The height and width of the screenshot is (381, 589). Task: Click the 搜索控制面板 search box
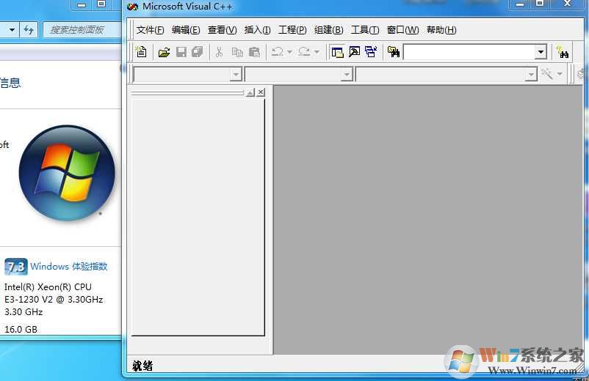(x=82, y=29)
